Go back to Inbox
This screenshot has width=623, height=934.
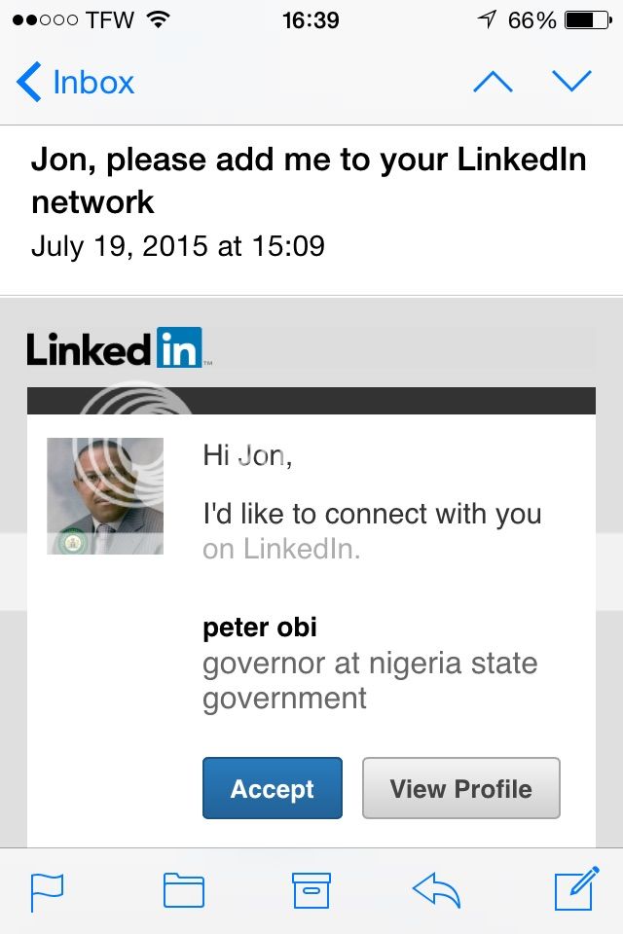coord(92,83)
